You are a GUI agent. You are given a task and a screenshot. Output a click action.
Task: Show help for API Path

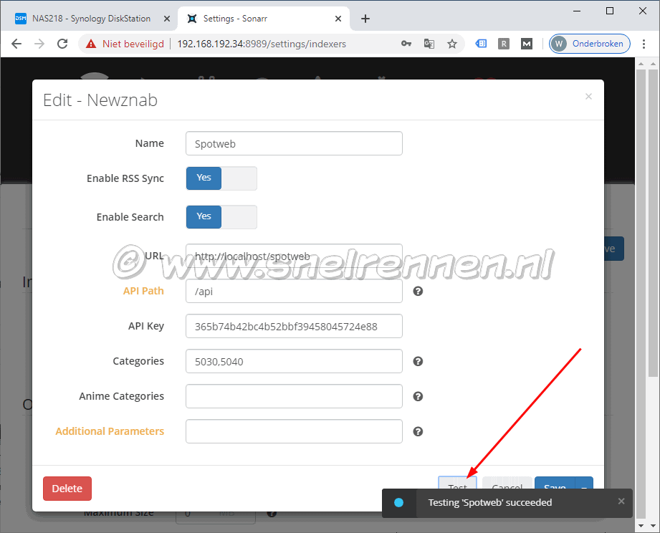[418, 291]
